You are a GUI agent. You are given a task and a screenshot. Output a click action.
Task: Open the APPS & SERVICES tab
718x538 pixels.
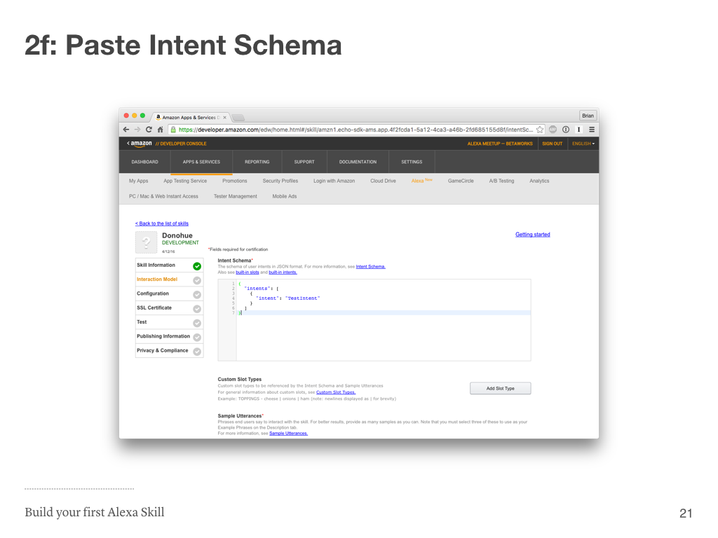201,162
